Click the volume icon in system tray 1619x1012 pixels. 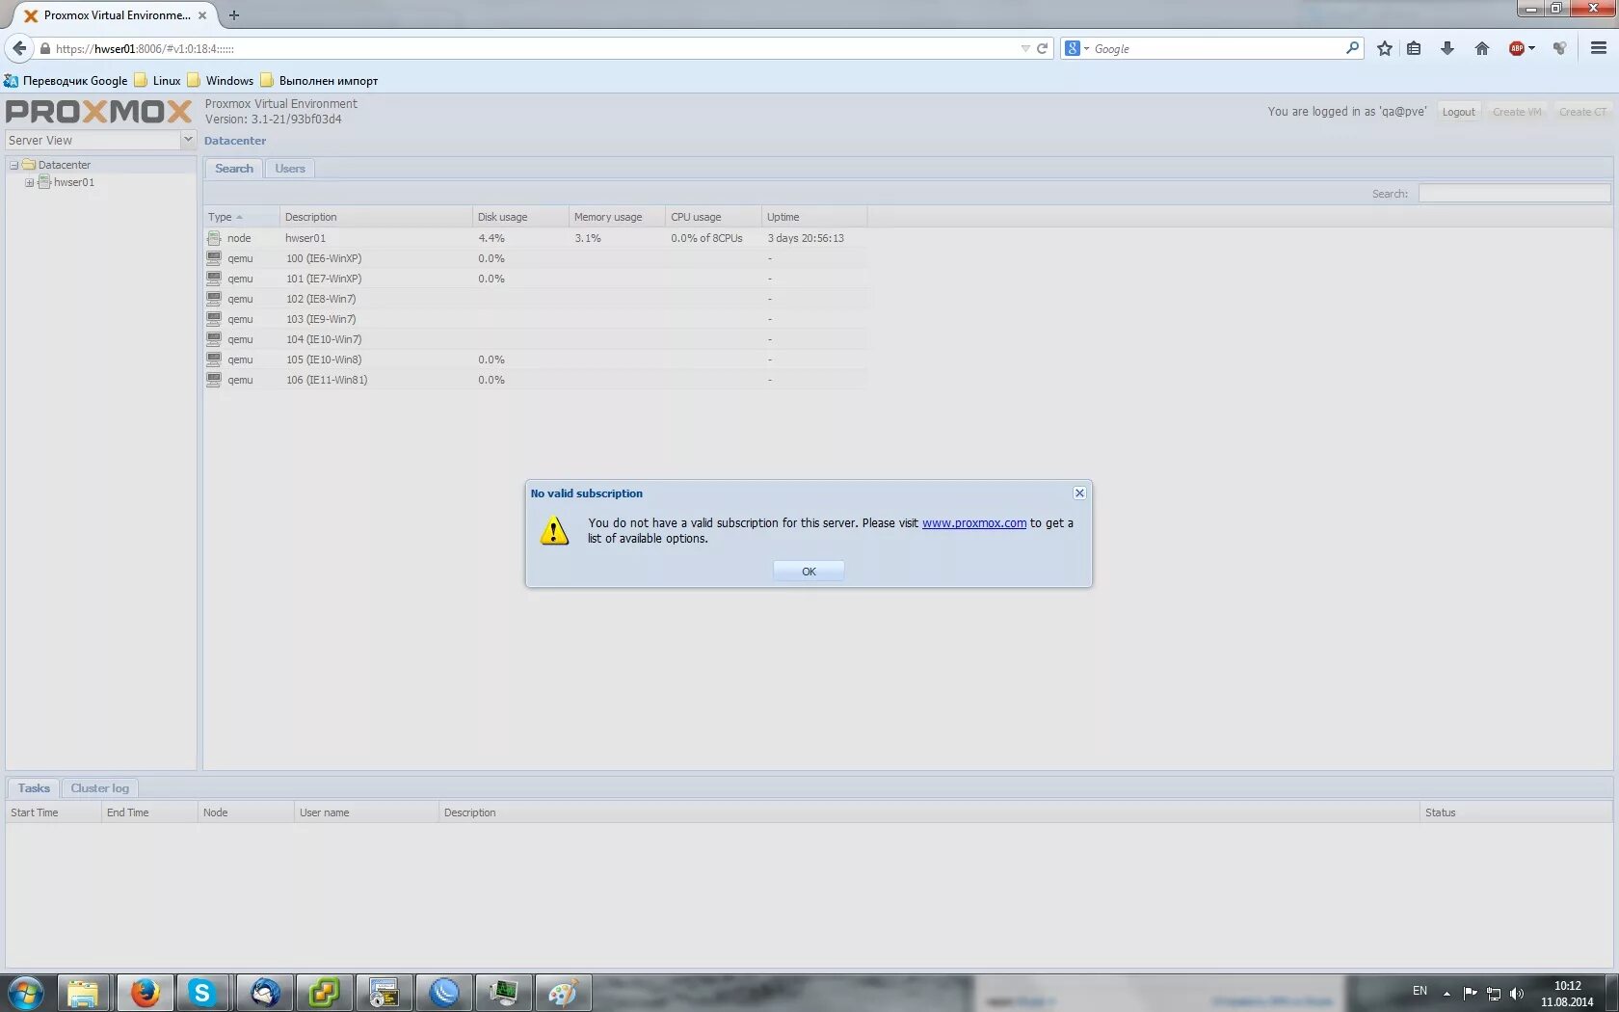coord(1517,993)
